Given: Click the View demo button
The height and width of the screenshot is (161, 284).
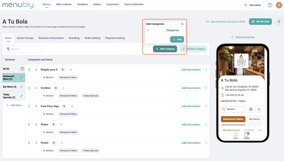Looking at the screenshot, I should (253, 5).
